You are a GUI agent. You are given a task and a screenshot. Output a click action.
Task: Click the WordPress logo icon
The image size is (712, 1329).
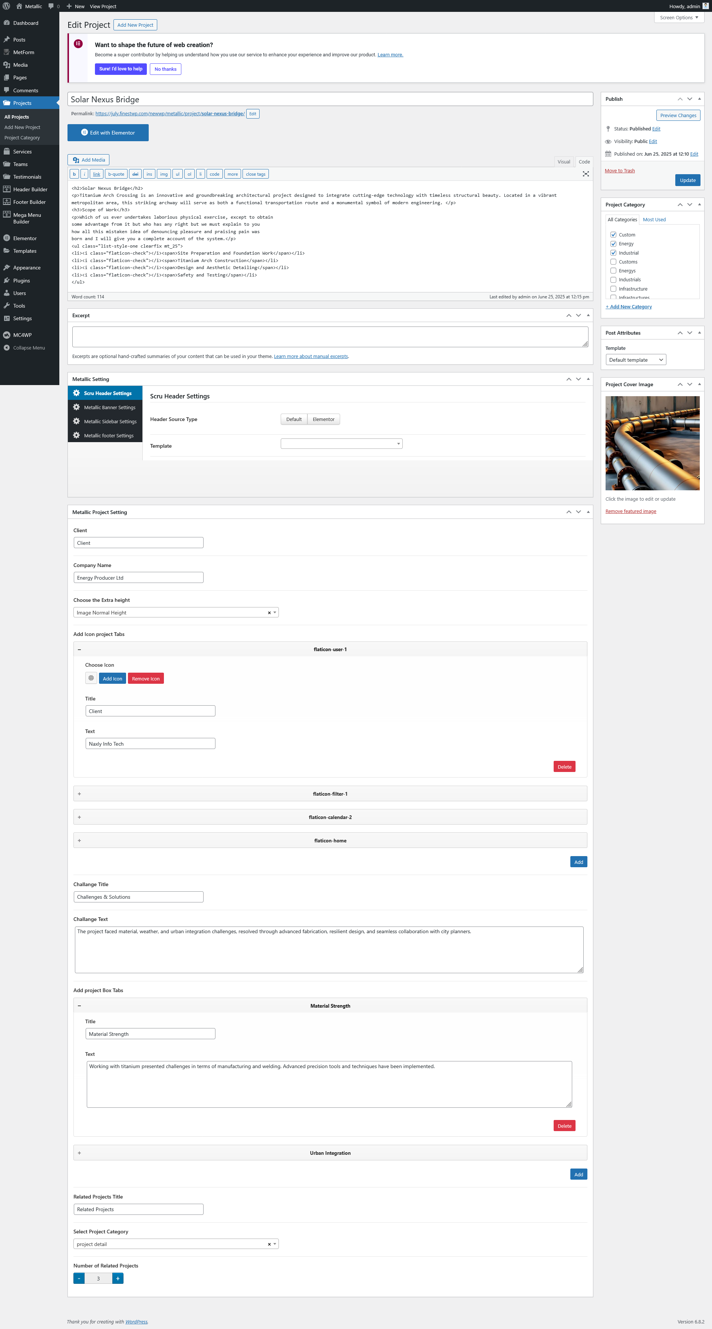coord(6,6)
